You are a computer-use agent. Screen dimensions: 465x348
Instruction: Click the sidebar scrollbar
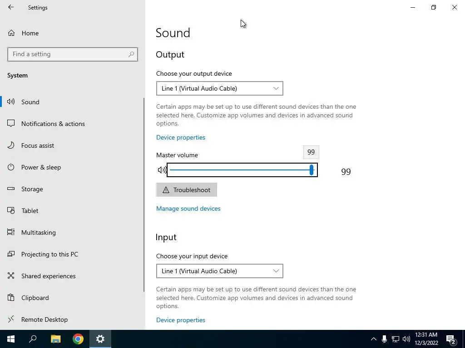click(144, 195)
